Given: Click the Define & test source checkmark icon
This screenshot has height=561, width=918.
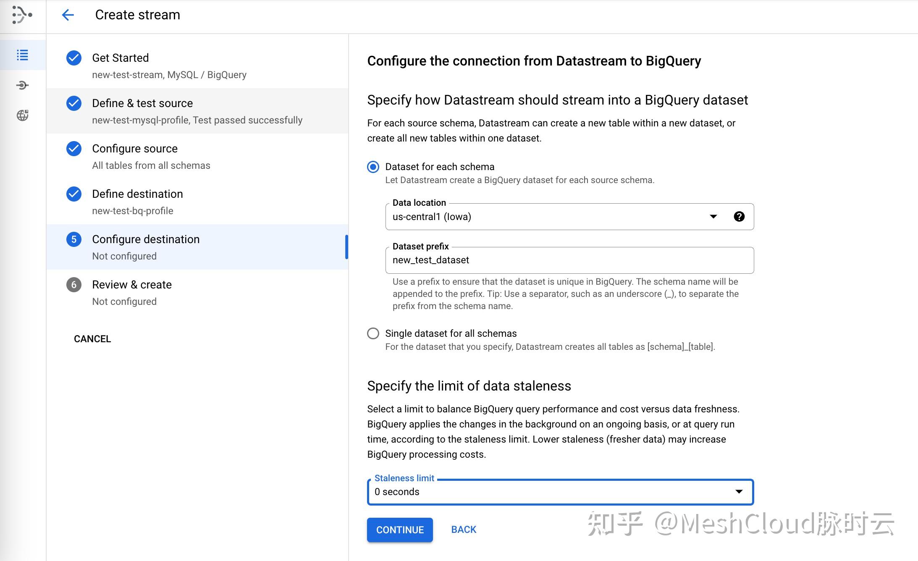Looking at the screenshot, I should pos(74,104).
